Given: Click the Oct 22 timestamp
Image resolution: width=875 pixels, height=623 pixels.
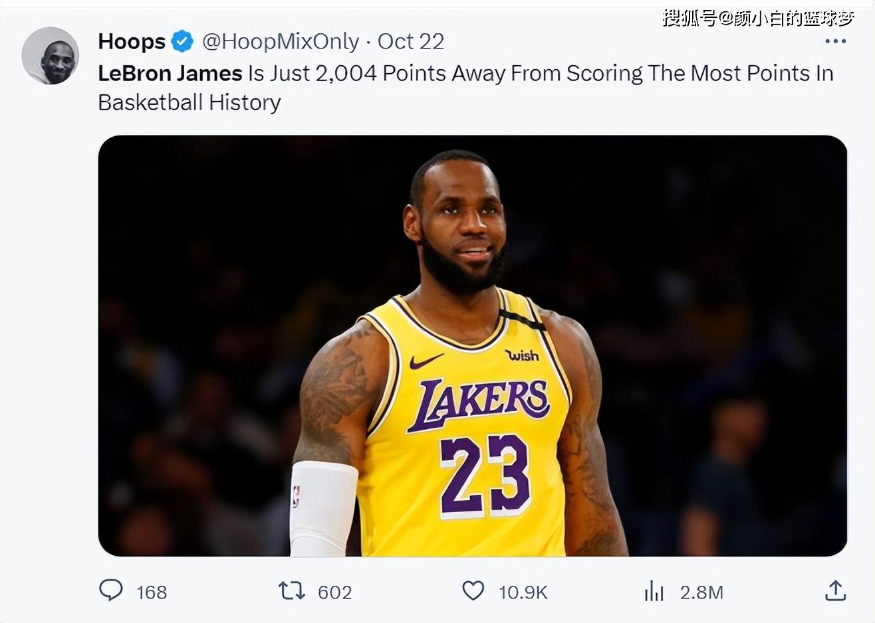Looking at the screenshot, I should (410, 42).
